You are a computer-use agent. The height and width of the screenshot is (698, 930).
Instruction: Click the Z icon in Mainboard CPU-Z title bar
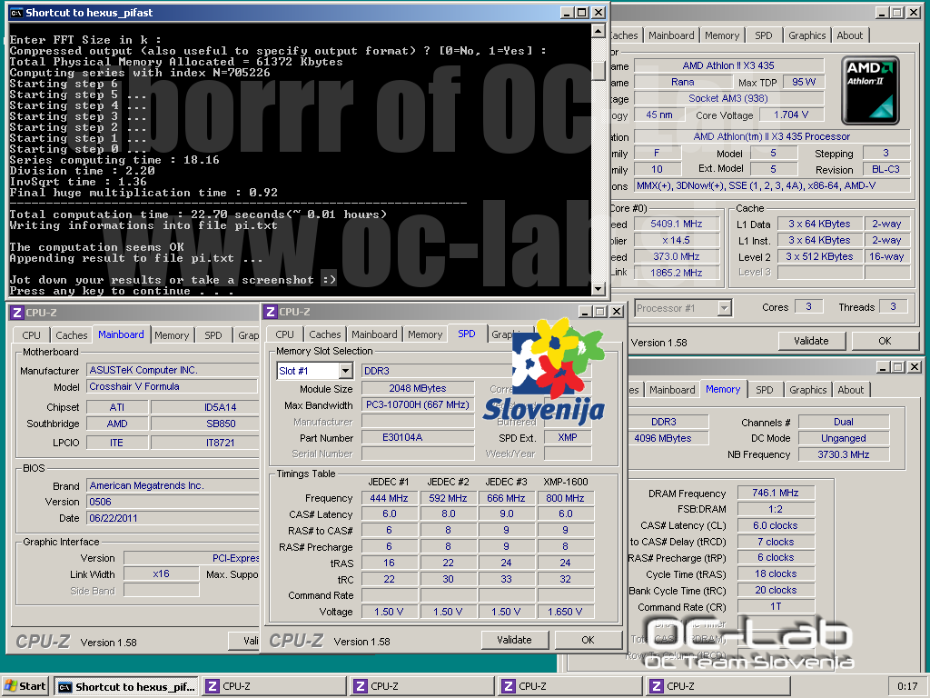point(17,313)
